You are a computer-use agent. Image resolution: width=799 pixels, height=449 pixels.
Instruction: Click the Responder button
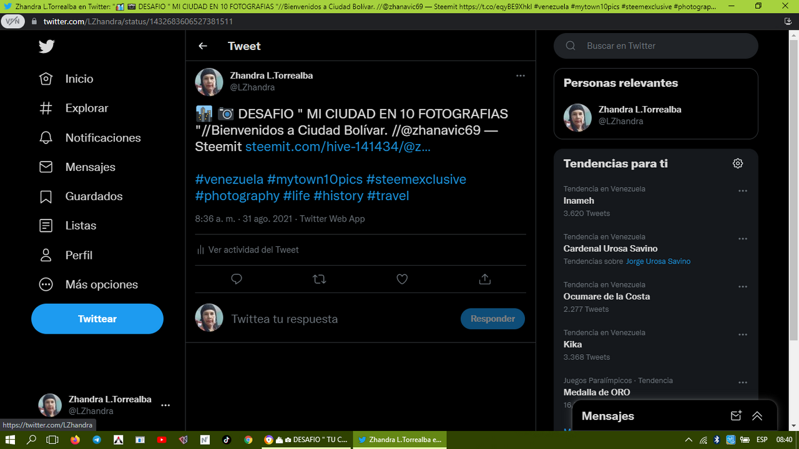pyautogui.click(x=493, y=319)
